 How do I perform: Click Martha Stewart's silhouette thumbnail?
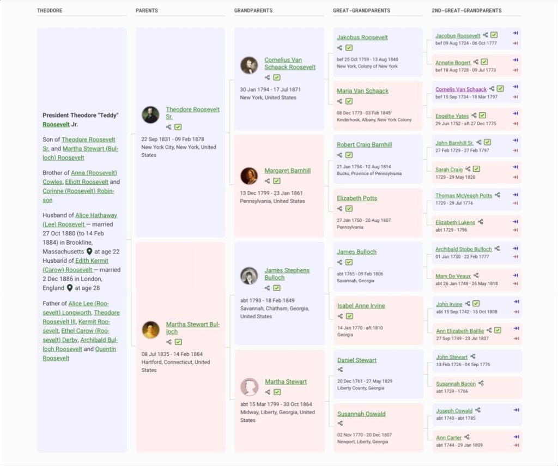click(249, 387)
